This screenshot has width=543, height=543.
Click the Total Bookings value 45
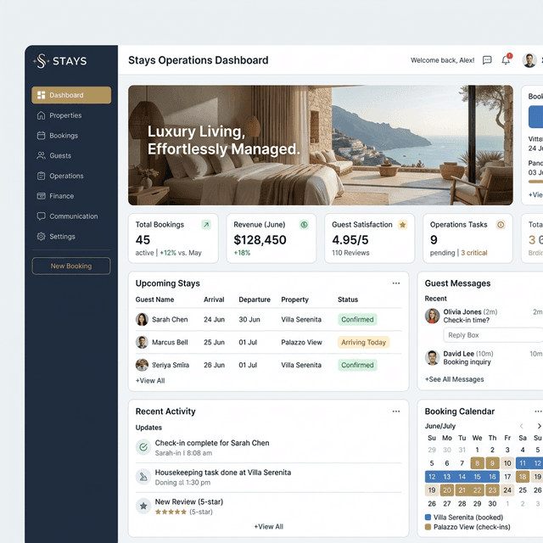point(143,239)
